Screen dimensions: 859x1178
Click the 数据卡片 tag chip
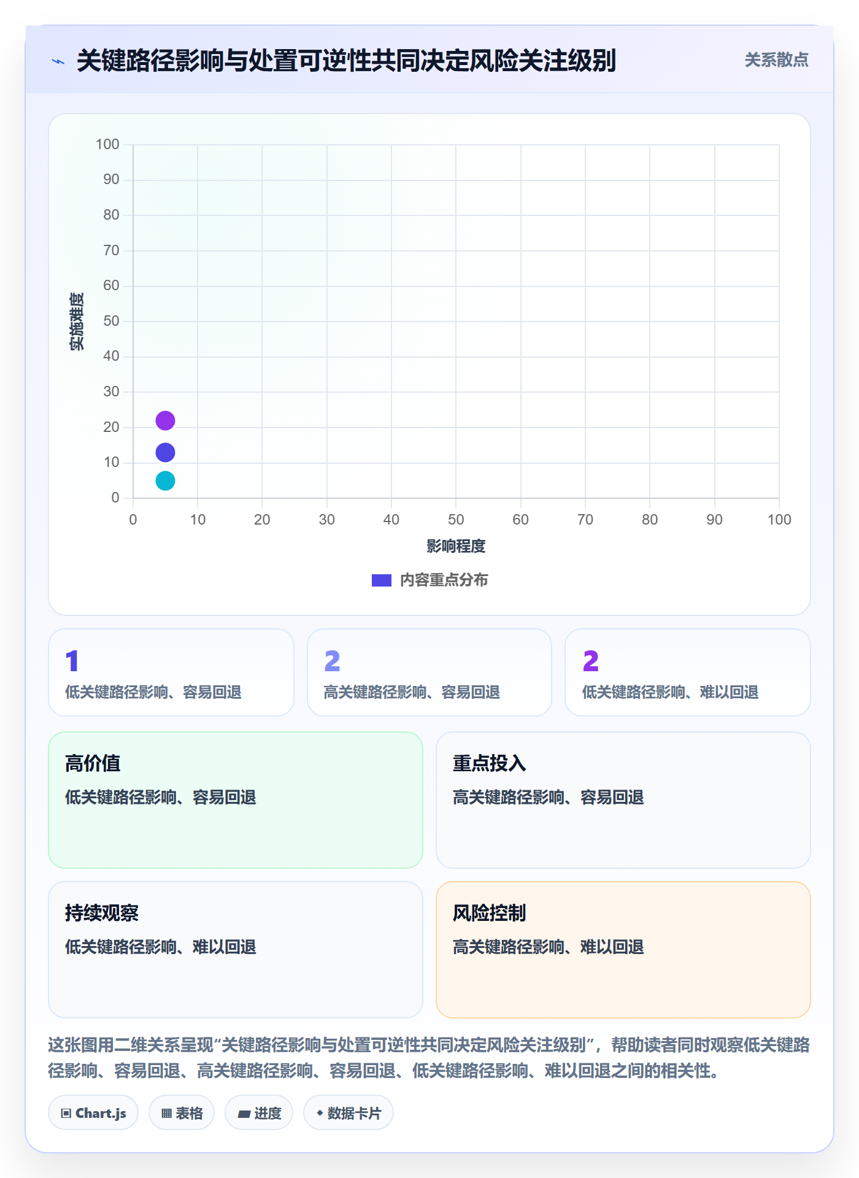tap(349, 1113)
